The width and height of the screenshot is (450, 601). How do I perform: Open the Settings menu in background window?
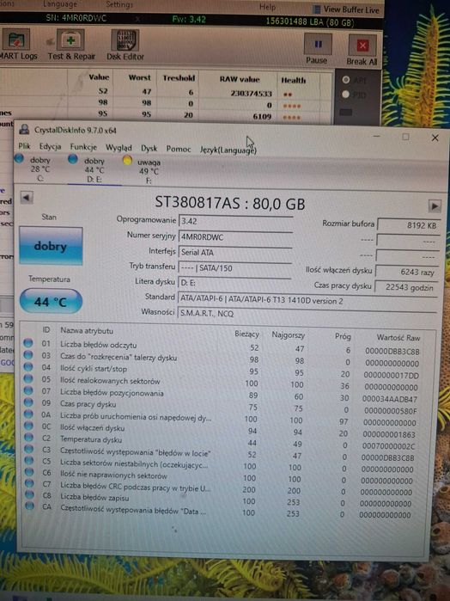[119, 4]
